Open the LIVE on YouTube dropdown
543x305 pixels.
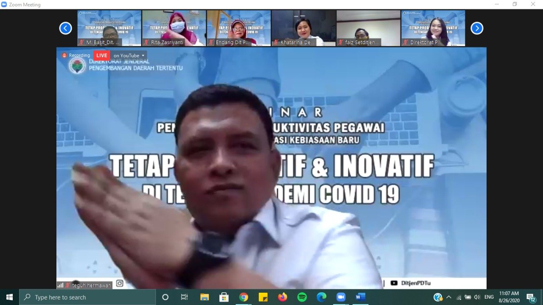[129, 56]
